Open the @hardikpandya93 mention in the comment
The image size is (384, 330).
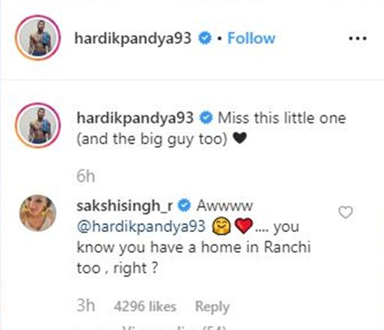tap(141, 227)
